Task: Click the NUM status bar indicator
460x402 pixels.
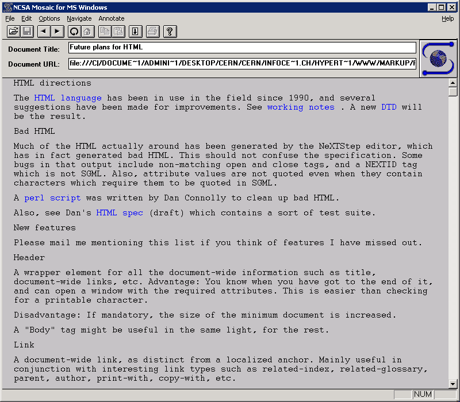Action: pos(423,395)
